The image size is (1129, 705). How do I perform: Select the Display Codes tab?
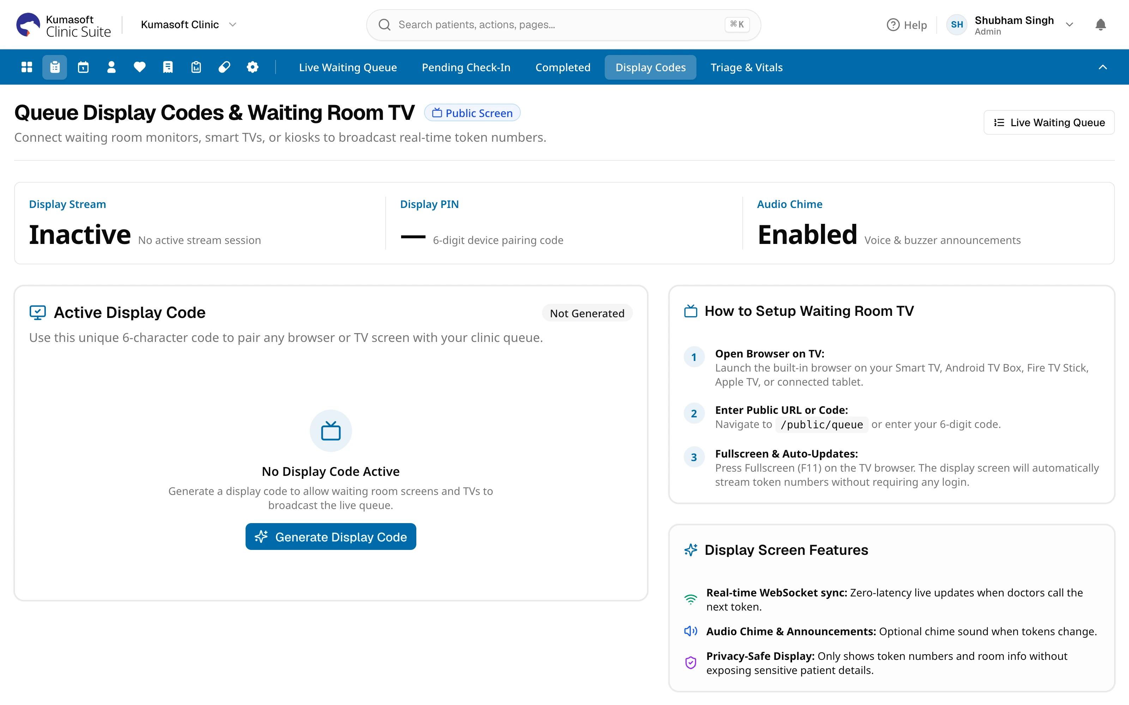650,67
